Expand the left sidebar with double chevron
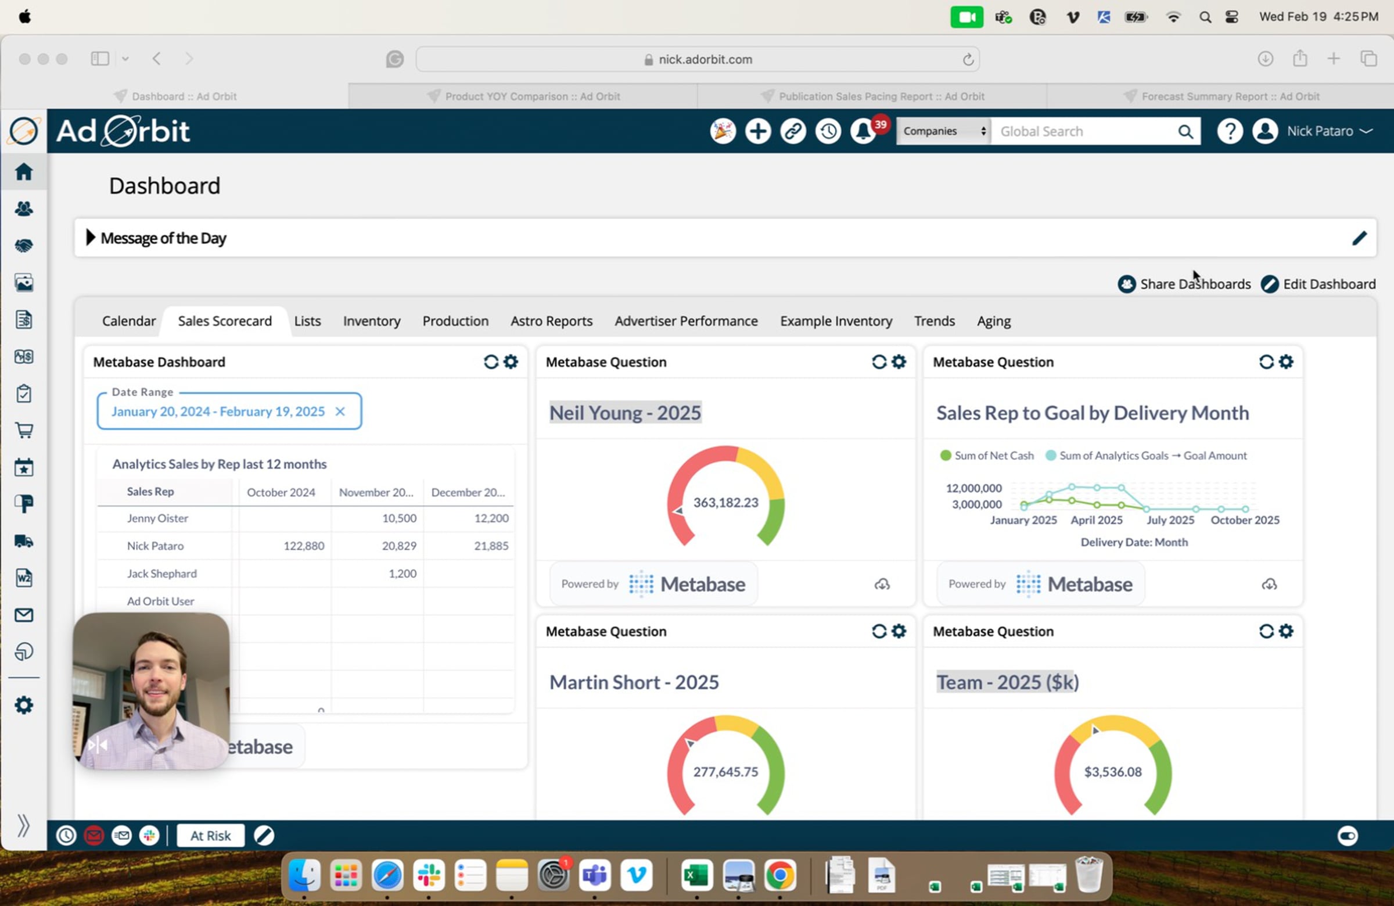The width and height of the screenshot is (1394, 906). 23,825
